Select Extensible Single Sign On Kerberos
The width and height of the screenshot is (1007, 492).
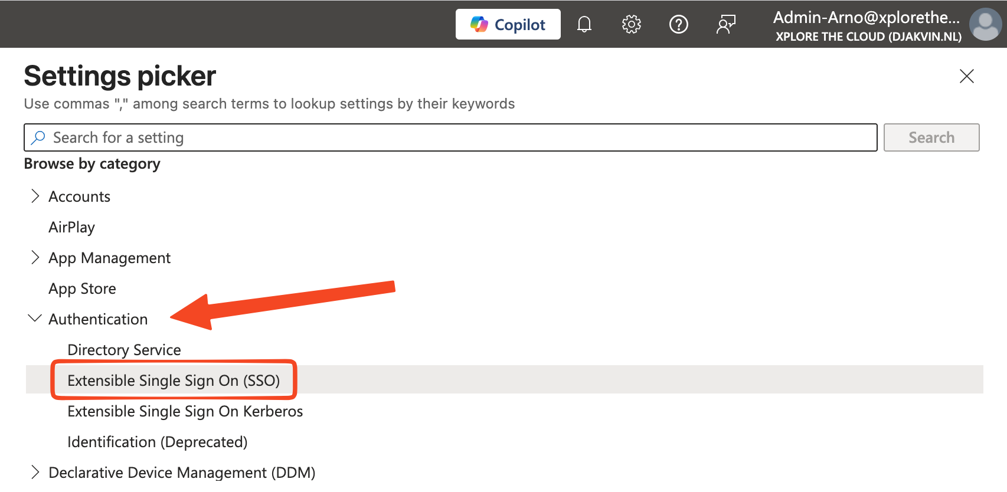point(185,411)
